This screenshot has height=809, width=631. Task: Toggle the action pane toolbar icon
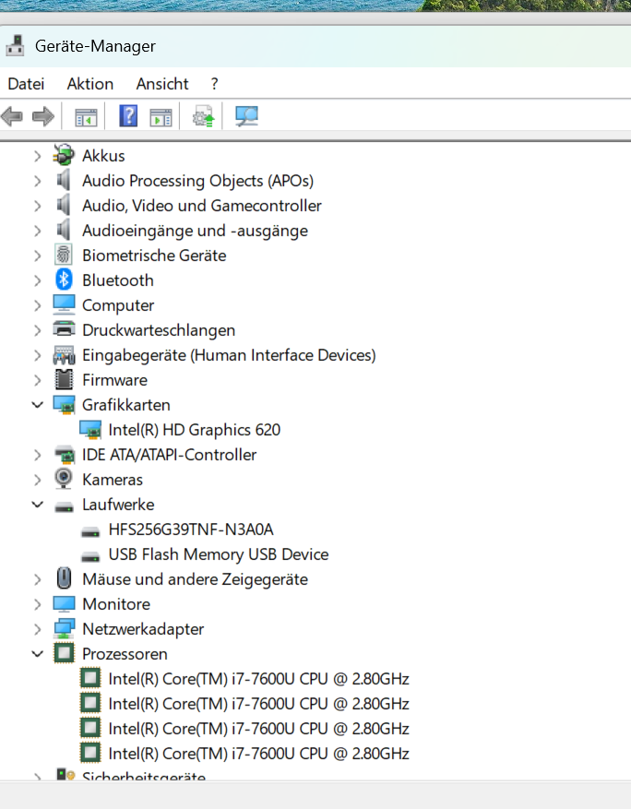click(161, 116)
